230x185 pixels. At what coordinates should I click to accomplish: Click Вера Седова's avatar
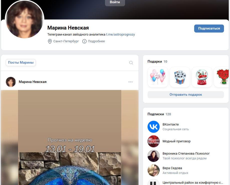click(153, 170)
